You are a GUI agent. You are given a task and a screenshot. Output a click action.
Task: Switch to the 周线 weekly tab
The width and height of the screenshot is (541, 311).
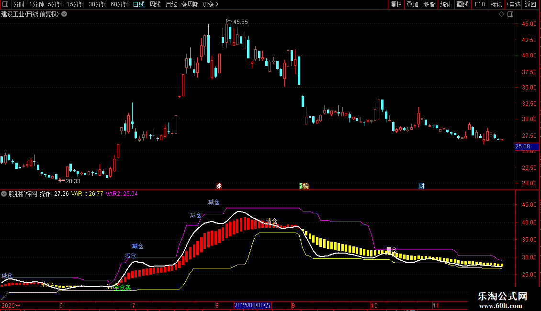(x=155, y=4)
